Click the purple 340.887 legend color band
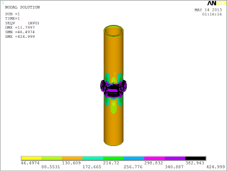This screenshot has width=227, height=171. coord(175,158)
